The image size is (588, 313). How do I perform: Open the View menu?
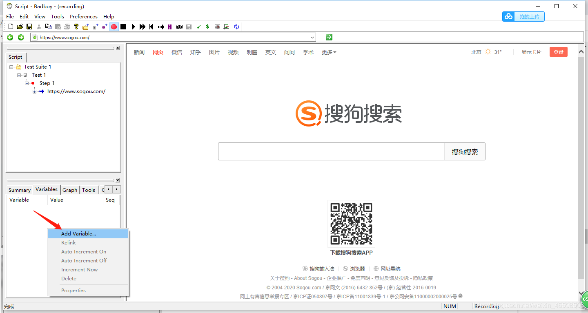click(40, 16)
